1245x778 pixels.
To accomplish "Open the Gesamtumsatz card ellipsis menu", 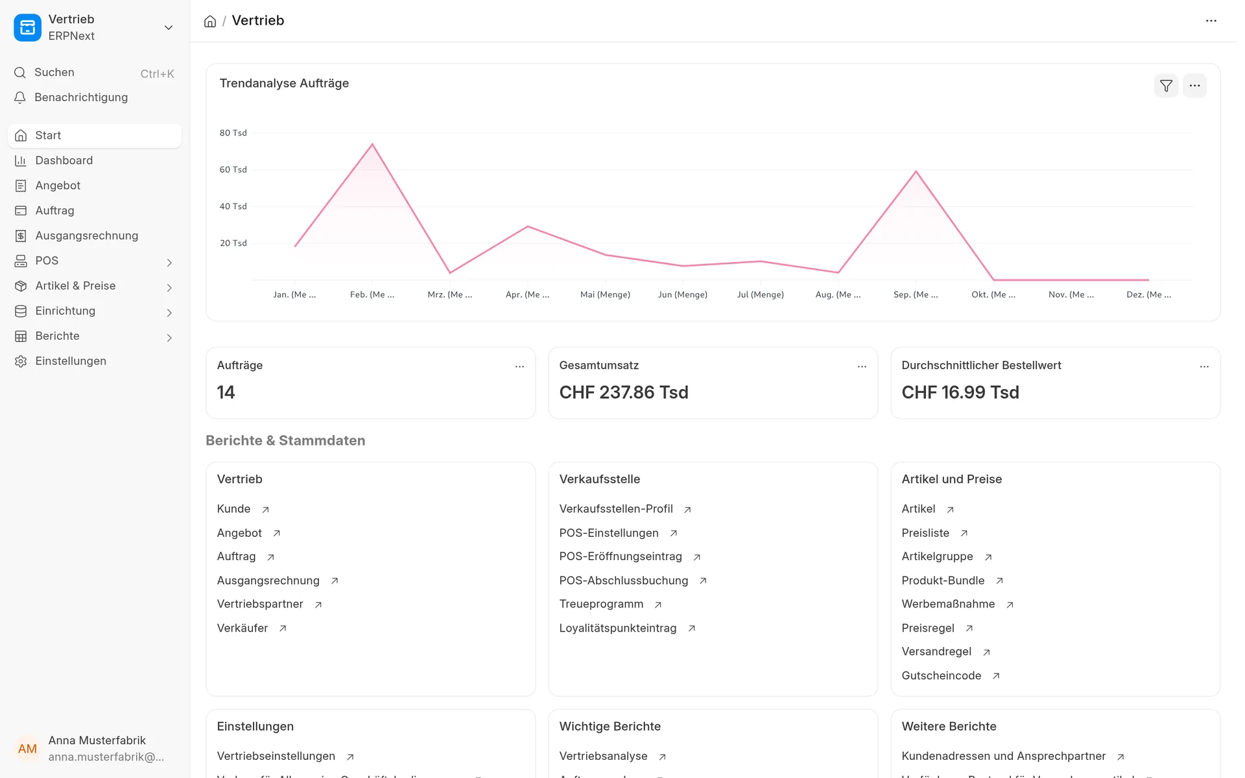I will tap(862, 366).
